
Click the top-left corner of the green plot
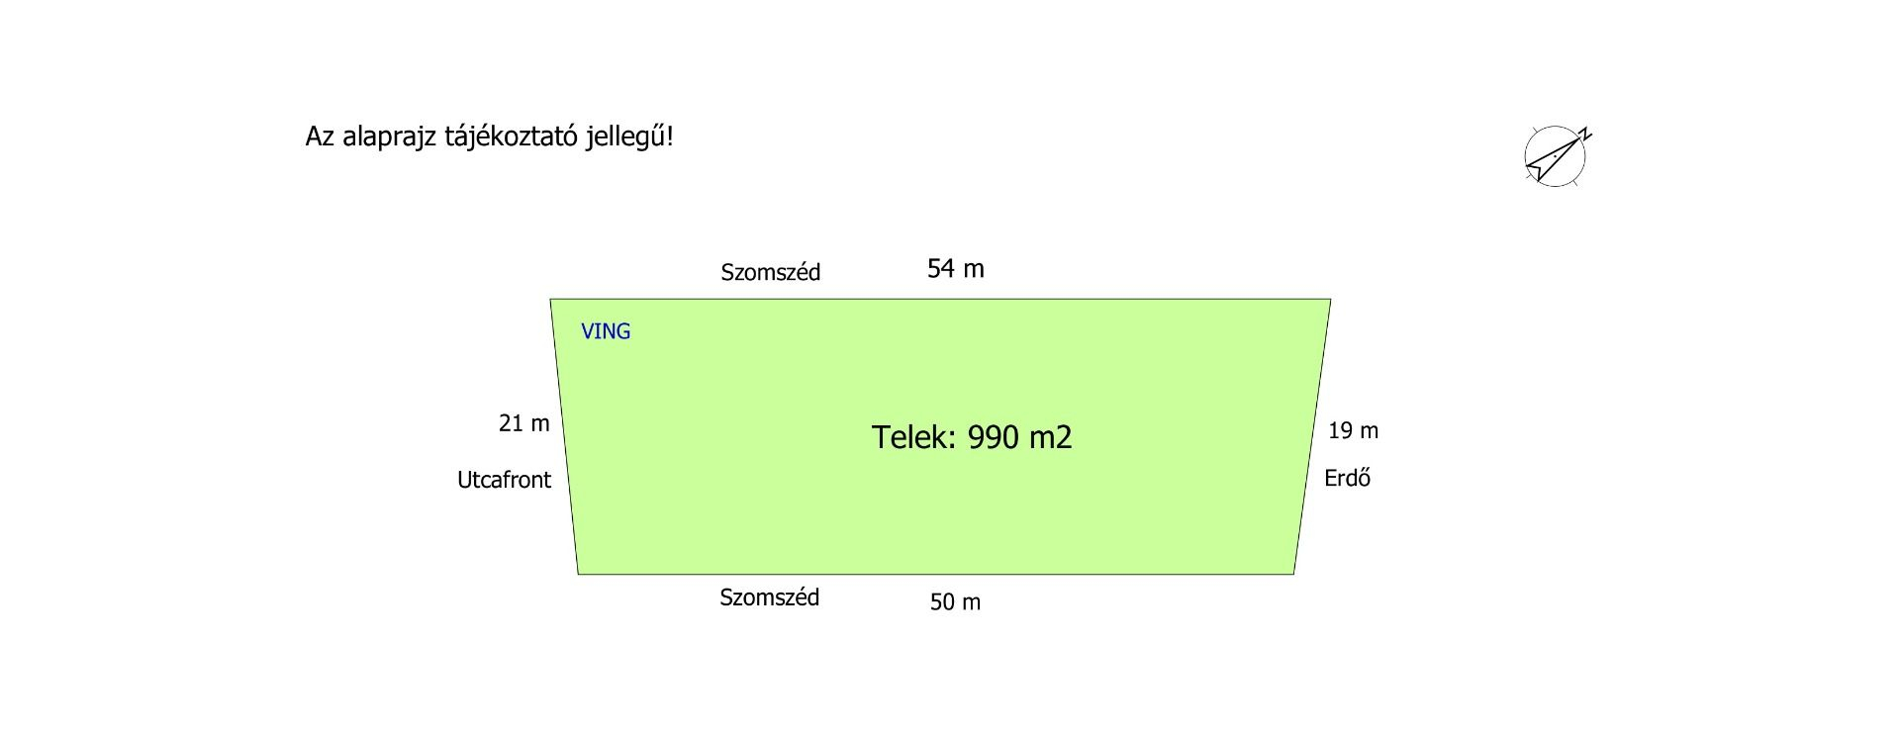tap(551, 299)
